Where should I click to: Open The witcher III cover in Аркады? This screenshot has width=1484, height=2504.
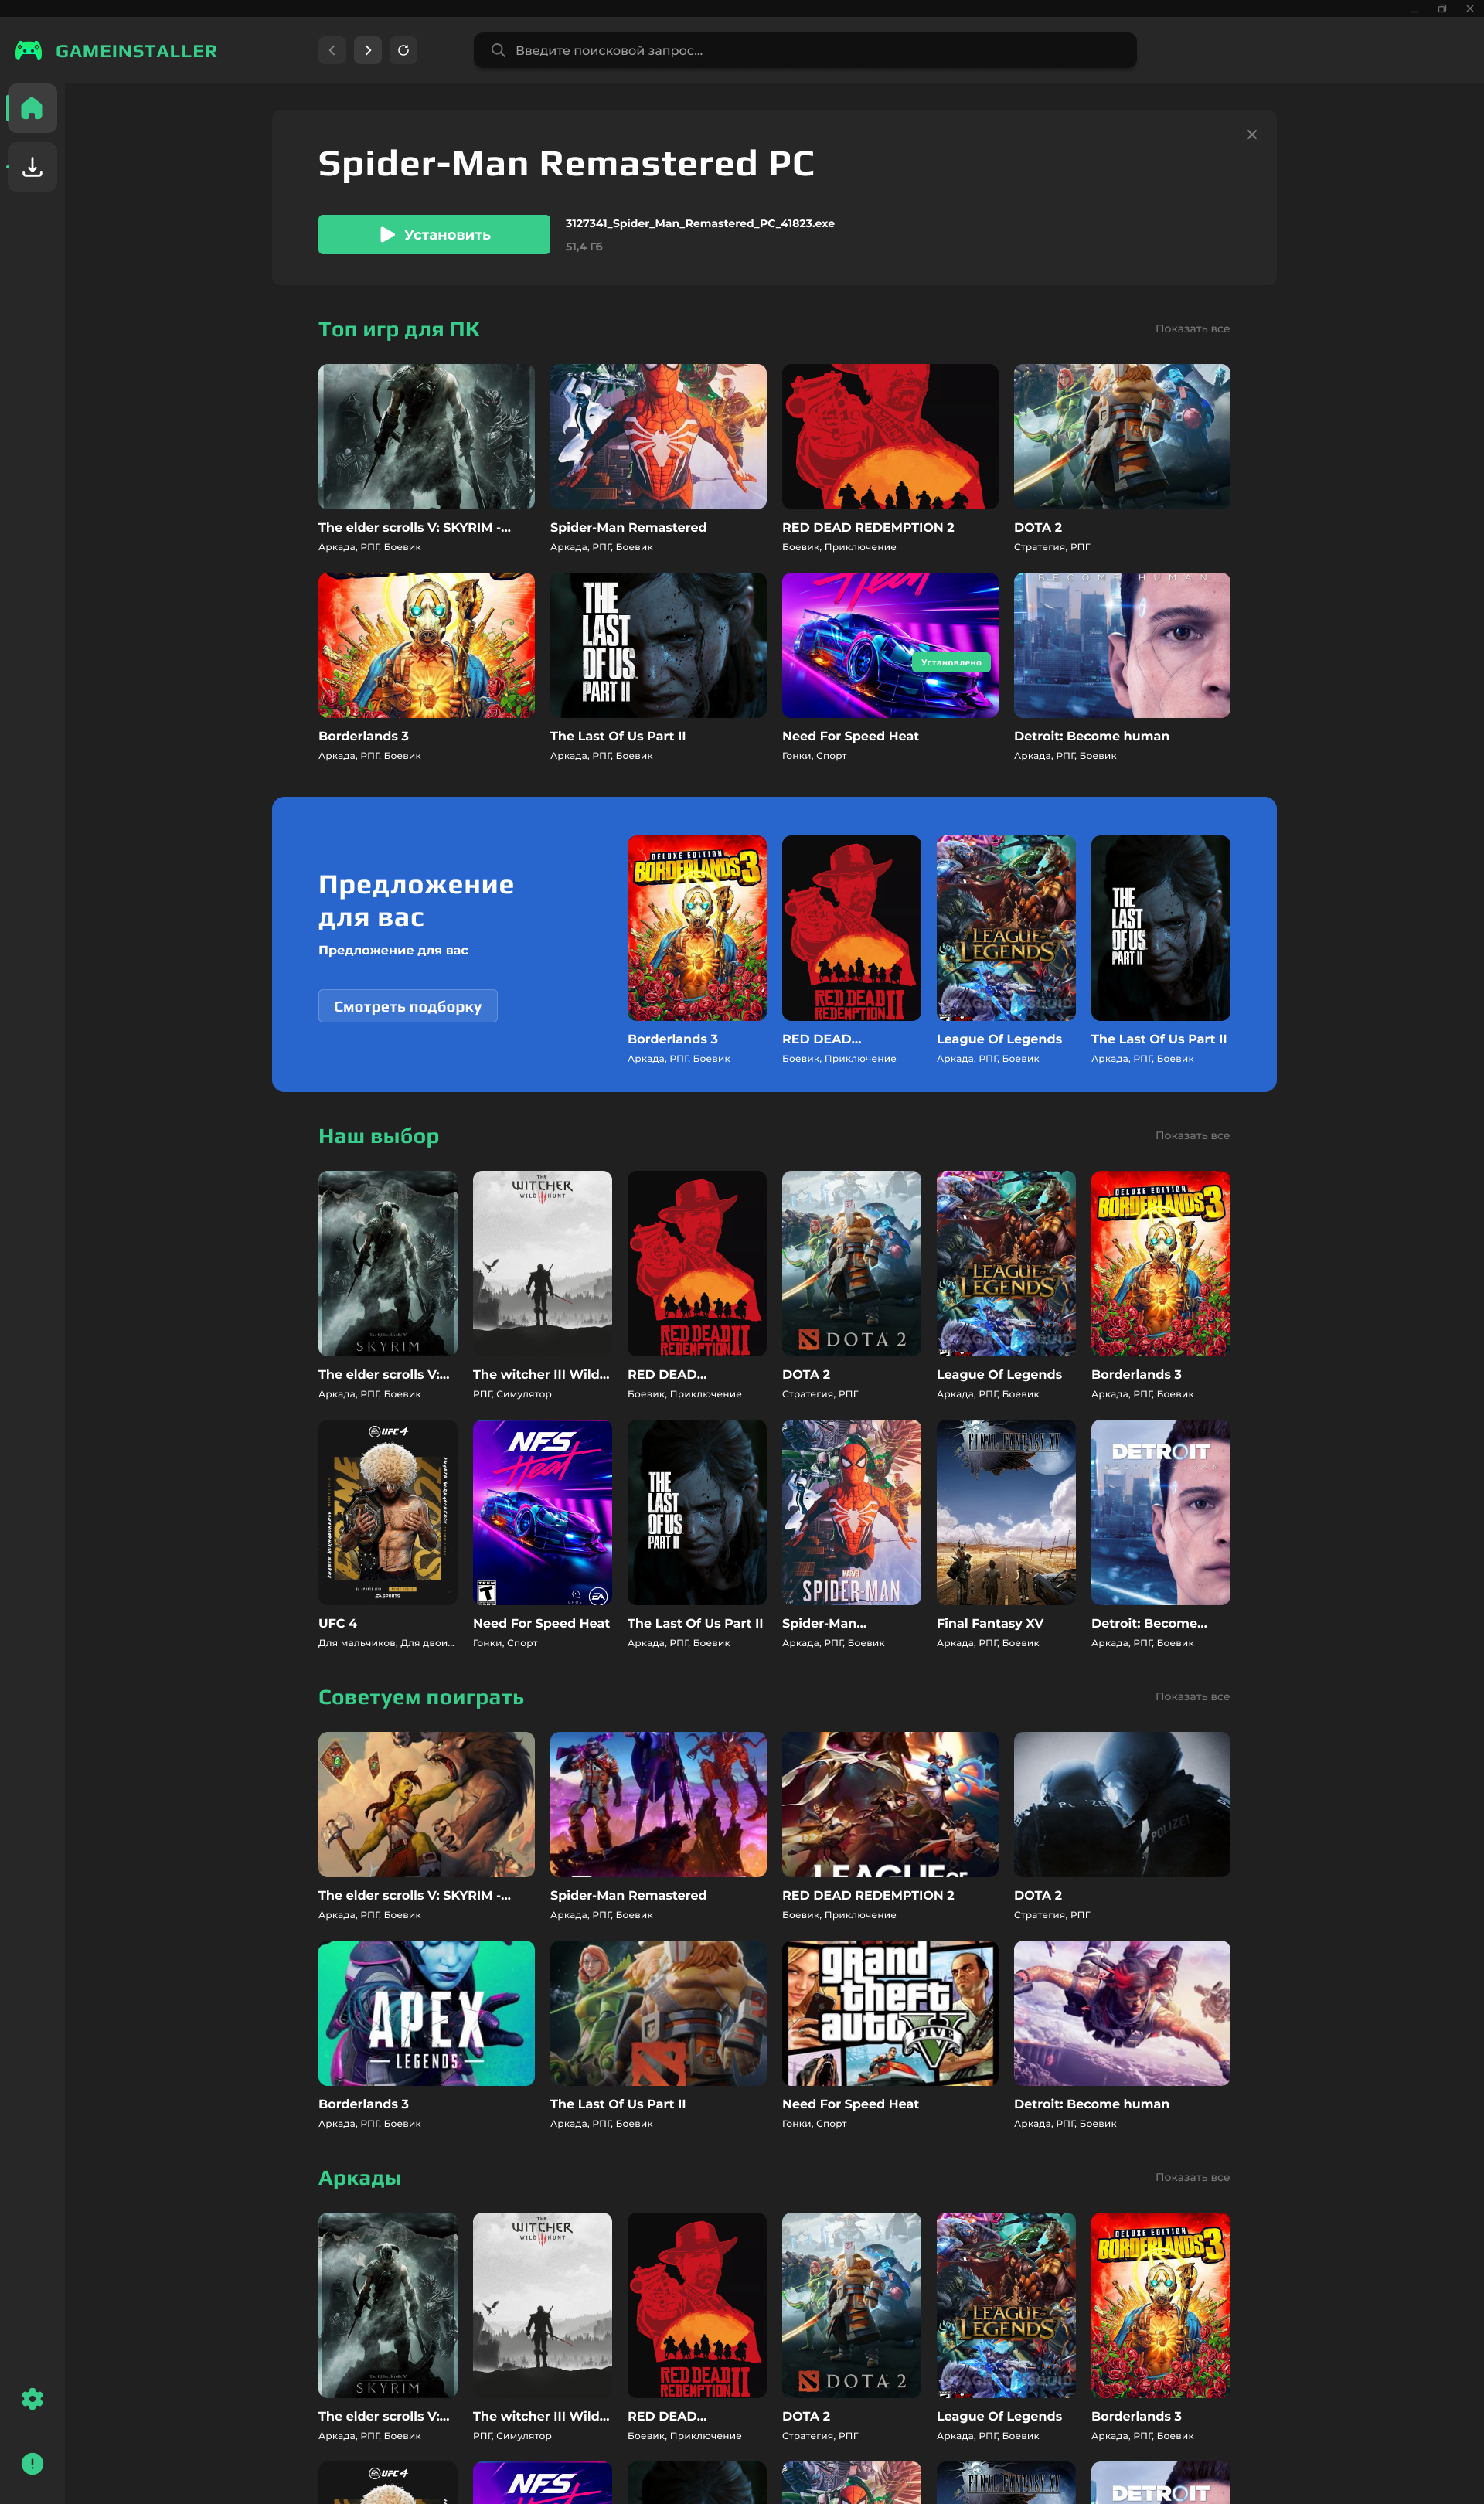click(x=542, y=2305)
